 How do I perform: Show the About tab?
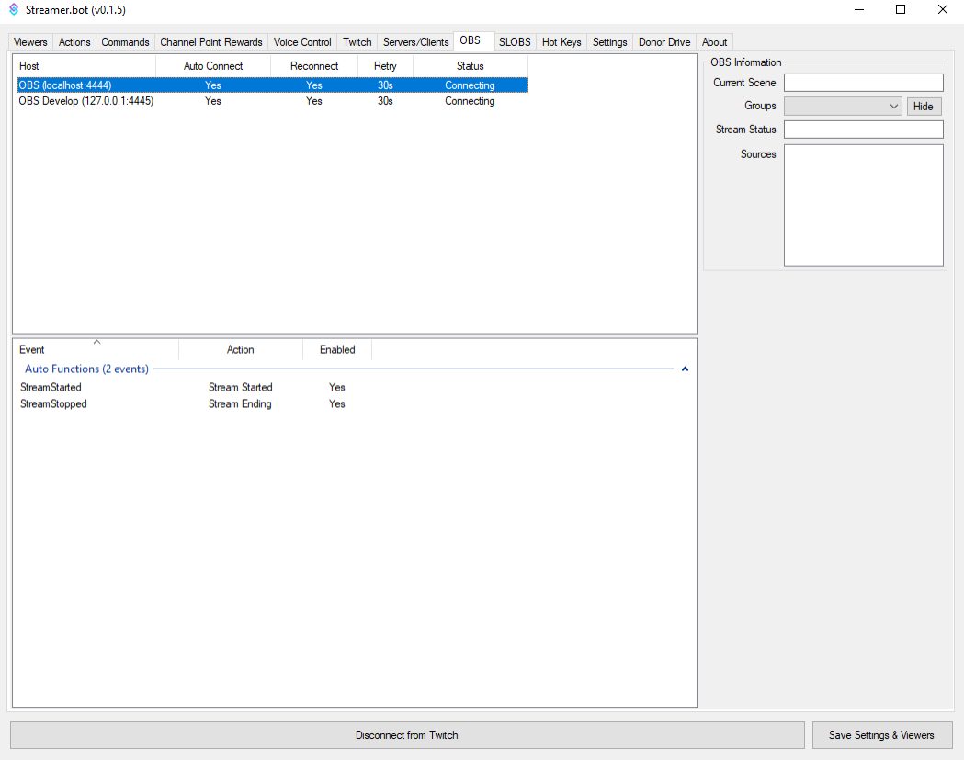tap(714, 41)
